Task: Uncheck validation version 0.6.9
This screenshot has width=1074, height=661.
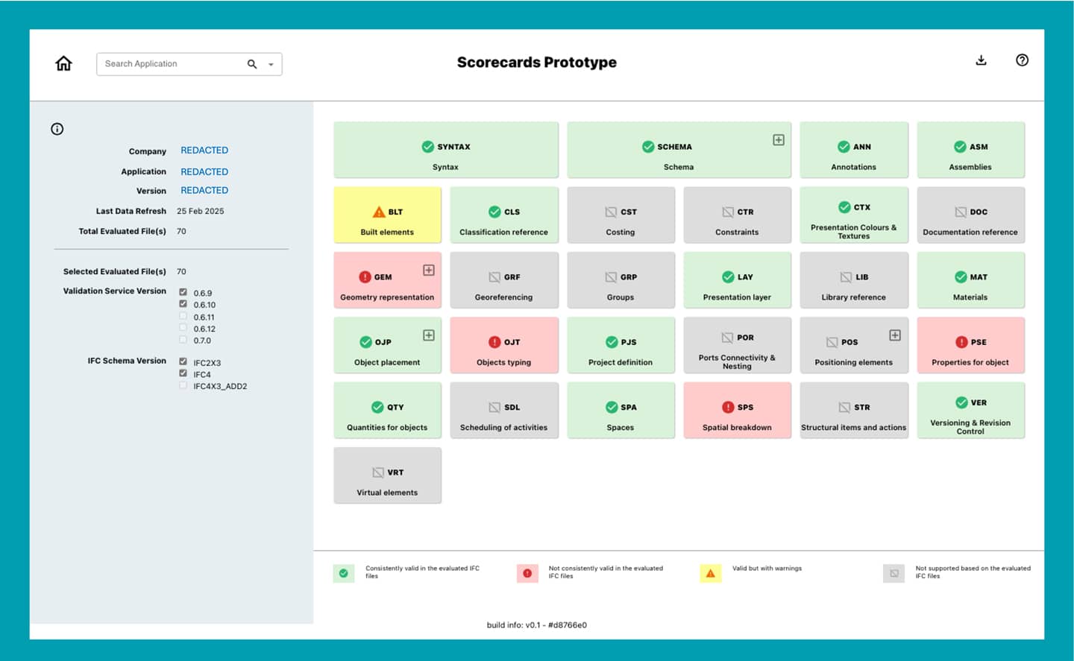Action: pyautogui.click(x=183, y=292)
